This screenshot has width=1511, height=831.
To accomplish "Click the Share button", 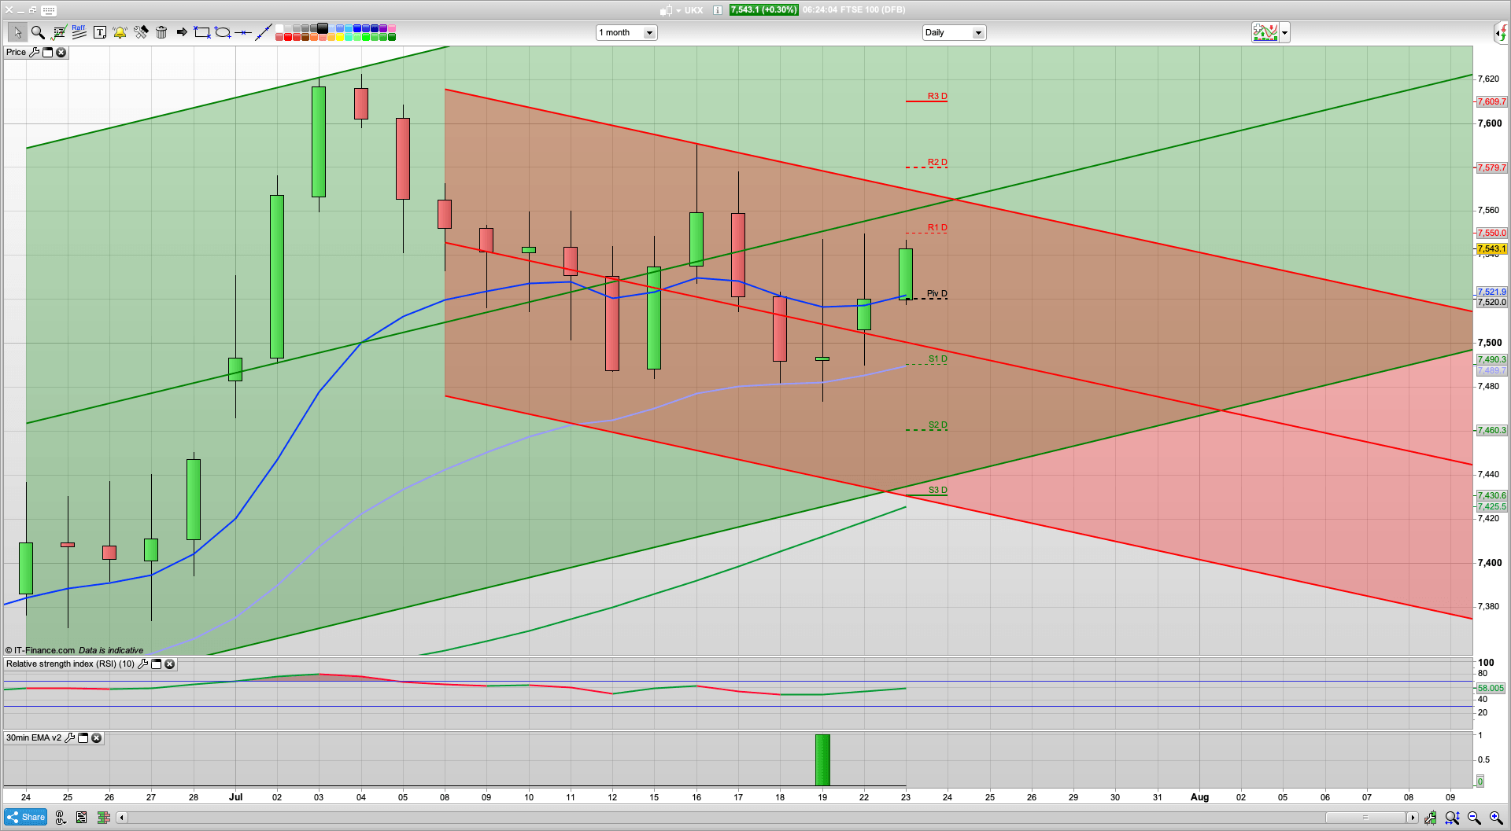I will (x=25, y=817).
